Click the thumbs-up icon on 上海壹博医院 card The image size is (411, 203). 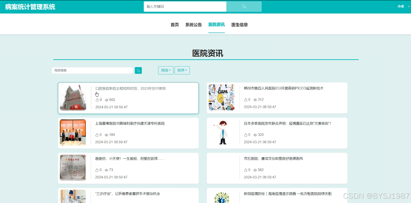[97, 135]
